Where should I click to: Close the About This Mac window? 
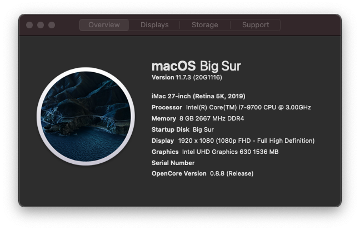pos(29,25)
